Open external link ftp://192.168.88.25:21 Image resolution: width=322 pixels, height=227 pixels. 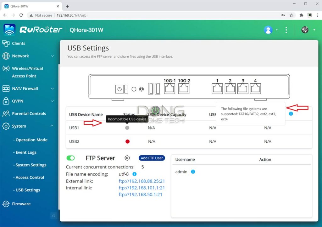[x=142, y=181]
